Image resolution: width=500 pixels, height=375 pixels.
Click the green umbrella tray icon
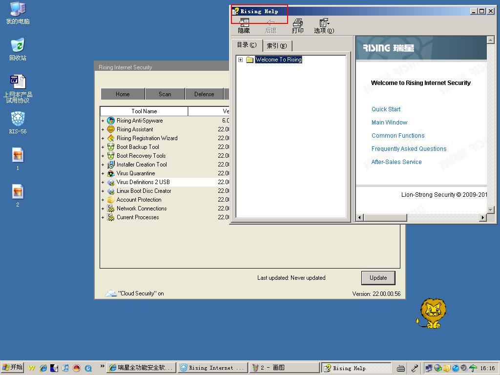(x=473, y=368)
